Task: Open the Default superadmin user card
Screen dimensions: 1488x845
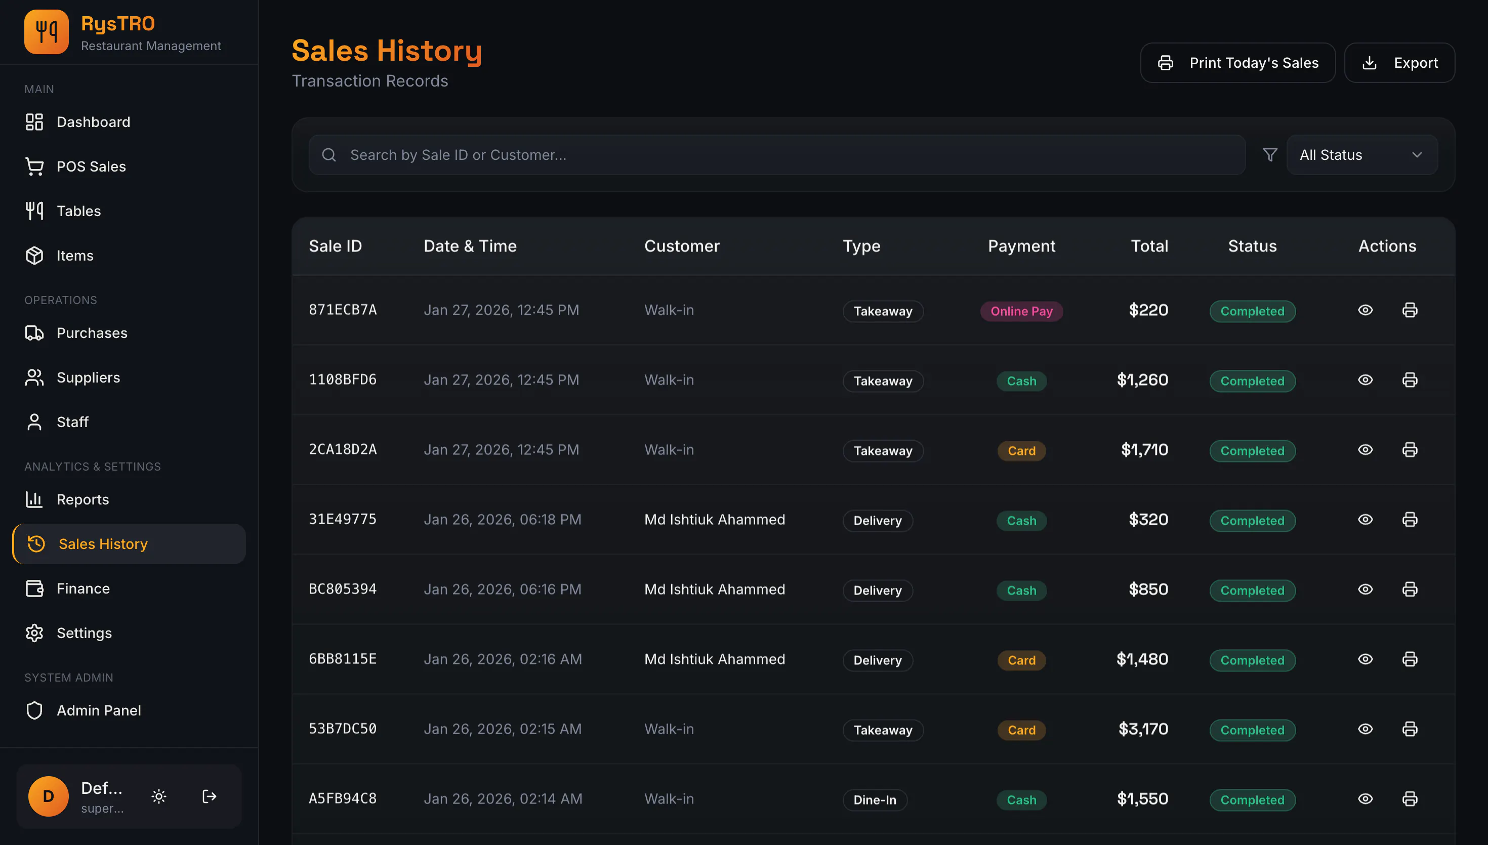Action: tap(129, 796)
